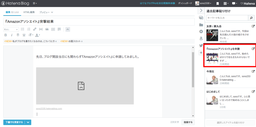Open はじめまして article in new window
Screen dimensions: 256x127
coord(253,92)
